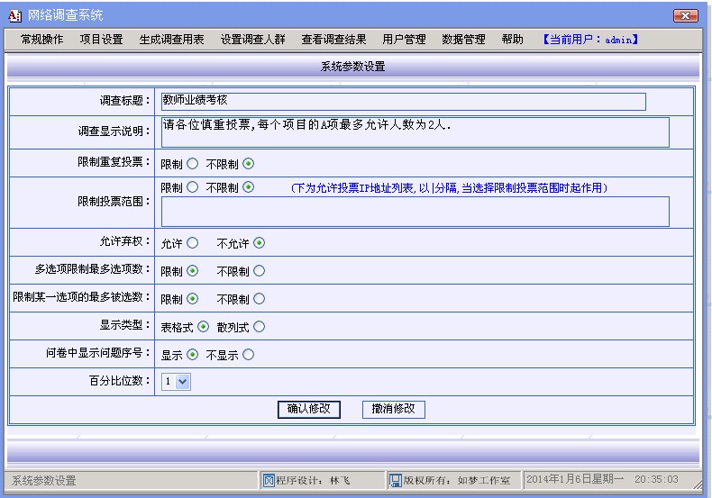
Task: Click the 撤消修改 button
Action: (393, 409)
